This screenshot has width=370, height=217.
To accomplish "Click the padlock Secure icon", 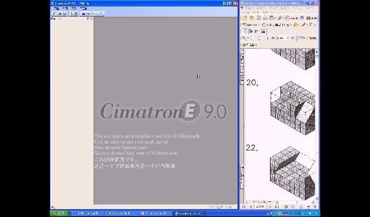I will (295, 25).
